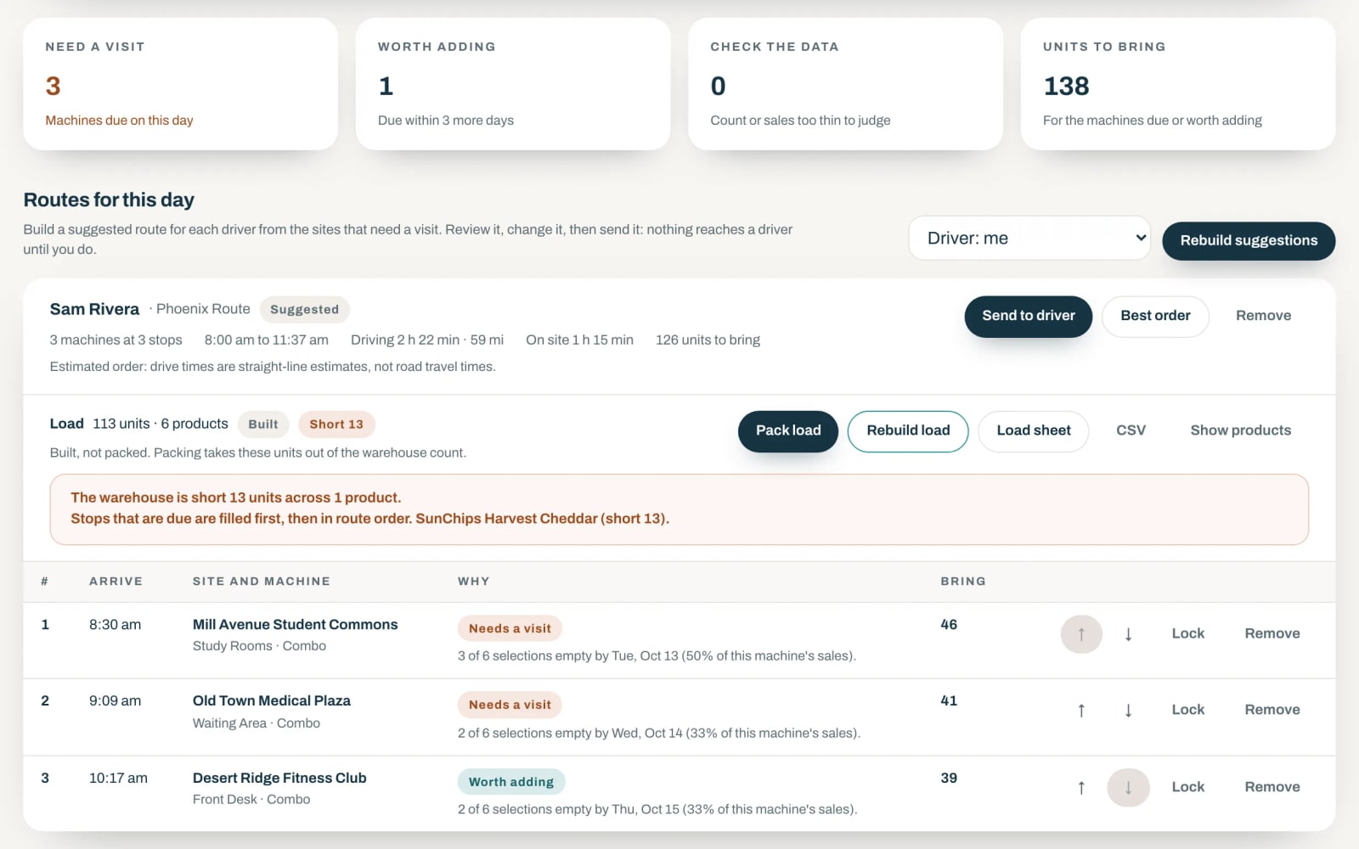Image resolution: width=1359 pixels, height=849 pixels.
Task: Click Rebuild suggestions button
Action: click(x=1249, y=240)
